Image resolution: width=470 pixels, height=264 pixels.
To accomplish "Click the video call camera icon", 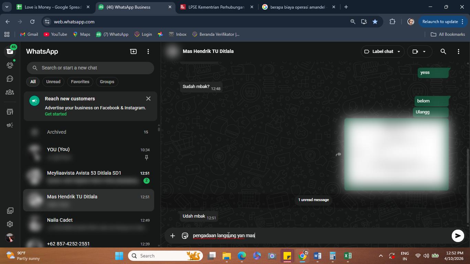I will [415, 52].
